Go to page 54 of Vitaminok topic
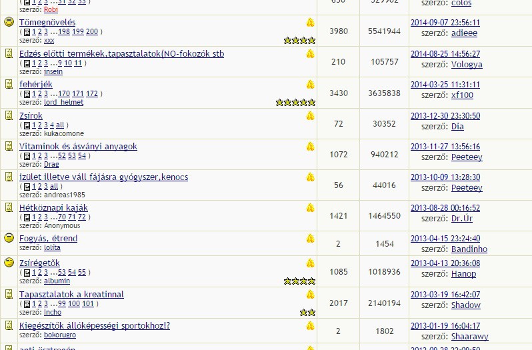The height and width of the screenshot is (350, 532). tap(82, 156)
